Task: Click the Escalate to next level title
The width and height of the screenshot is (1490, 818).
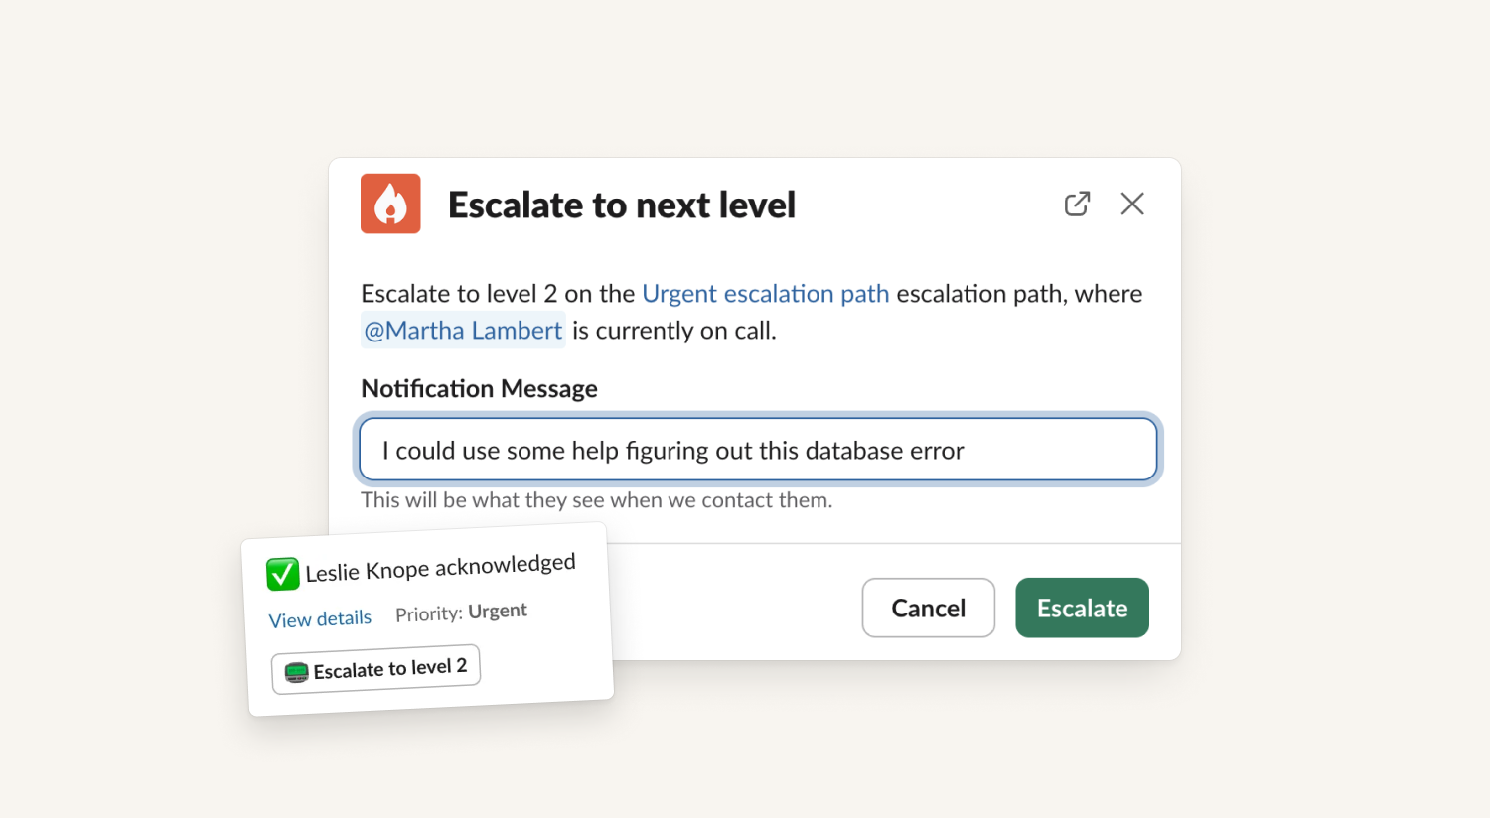Action: 622,204
